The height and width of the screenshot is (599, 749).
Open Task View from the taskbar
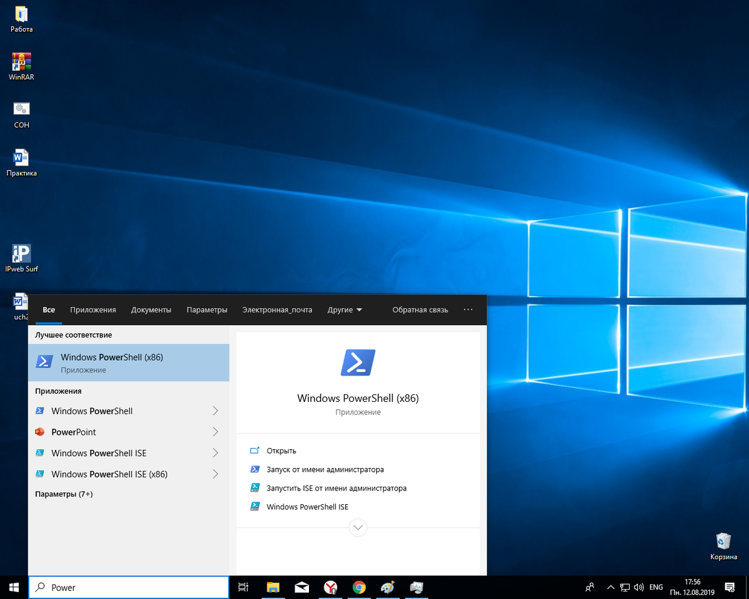[x=243, y=587]
